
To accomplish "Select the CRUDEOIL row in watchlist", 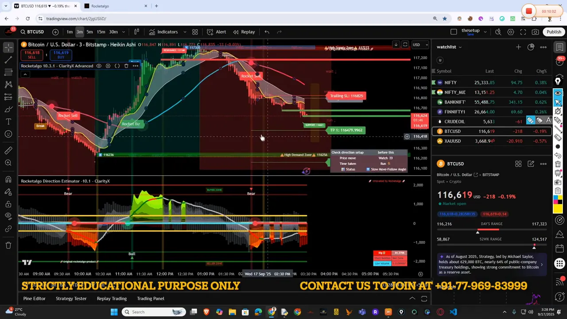I will pos(454,121).
